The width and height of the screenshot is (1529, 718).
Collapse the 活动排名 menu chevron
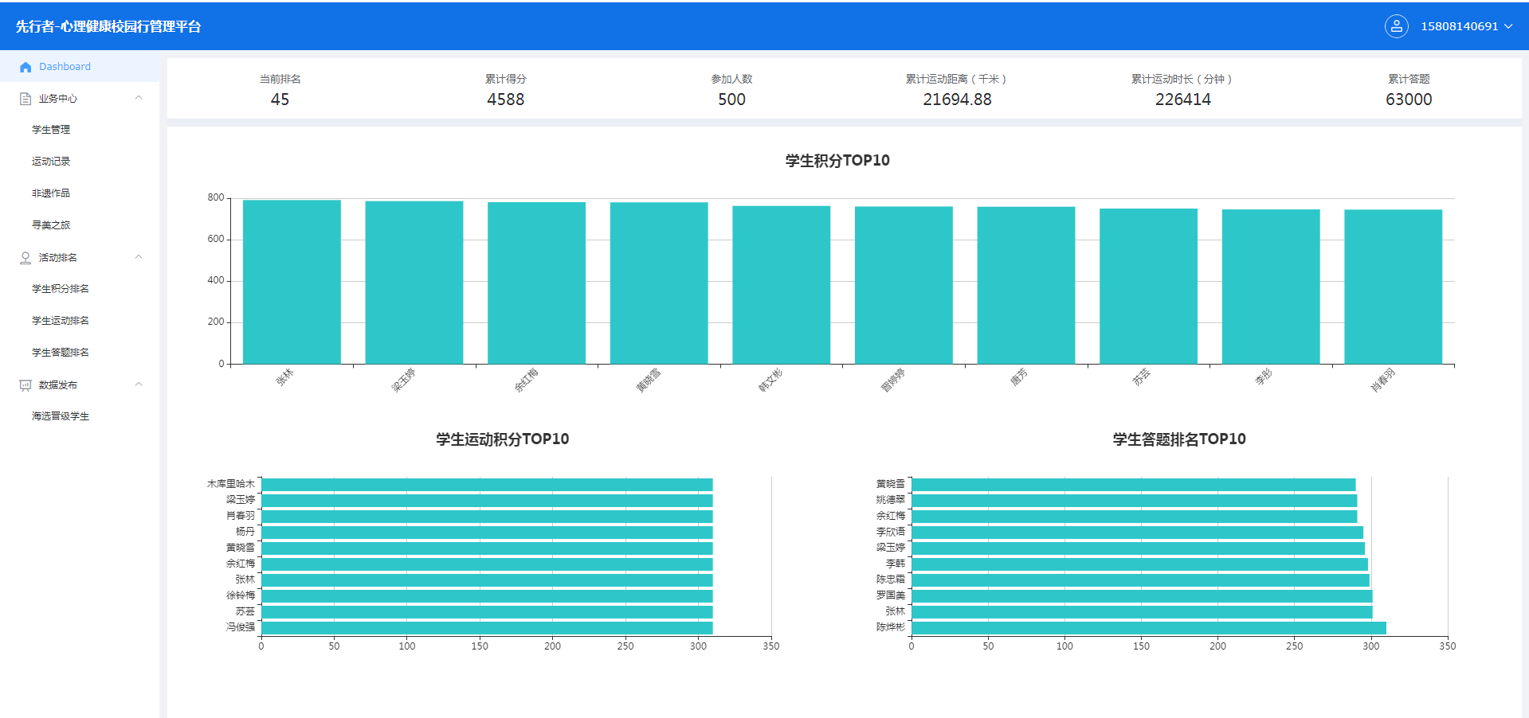coord(139,257)
